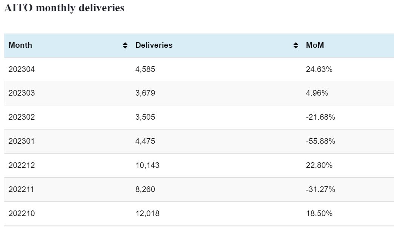Click the -55.88% MoM value

320,141
